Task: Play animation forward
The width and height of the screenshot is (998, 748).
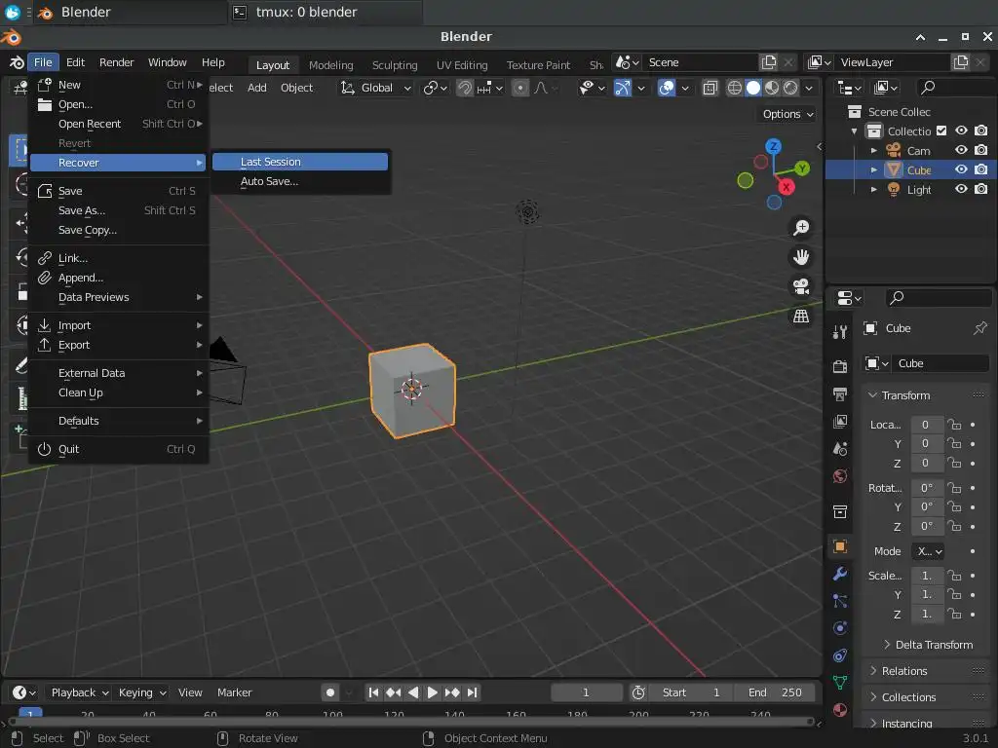Action: tap(432, 692)
